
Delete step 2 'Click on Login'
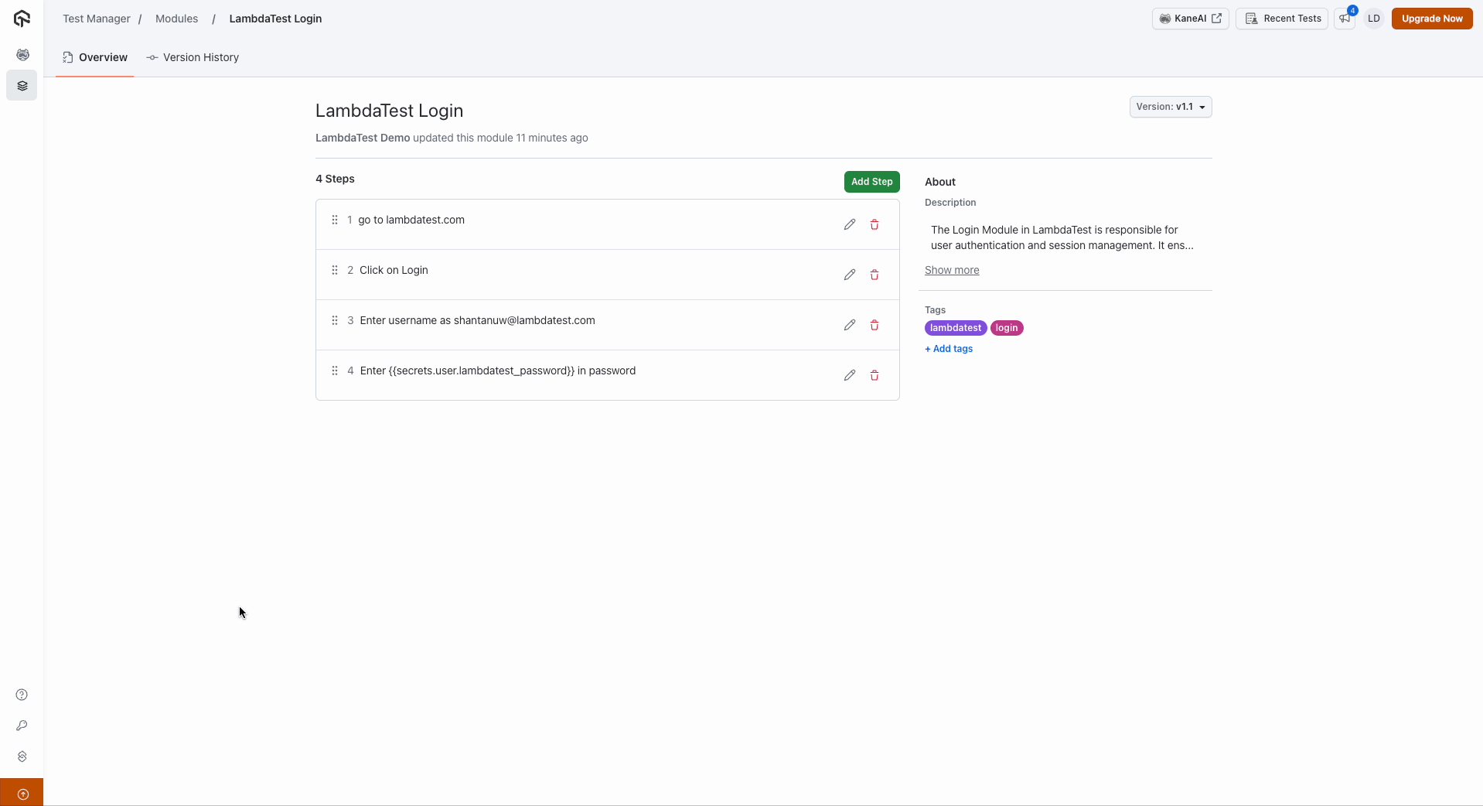coord(874,275)
